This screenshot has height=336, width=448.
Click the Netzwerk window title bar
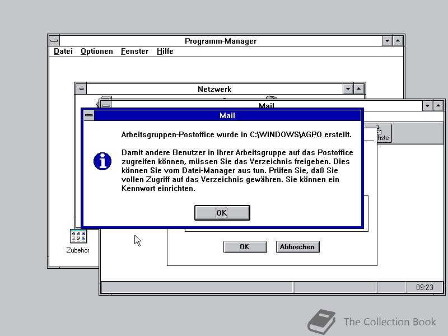coord(214,89)
